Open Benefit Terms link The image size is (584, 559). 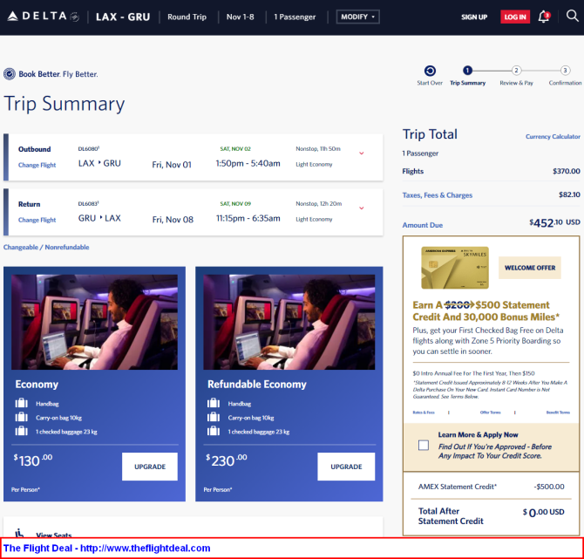click(x=558, y=412)
